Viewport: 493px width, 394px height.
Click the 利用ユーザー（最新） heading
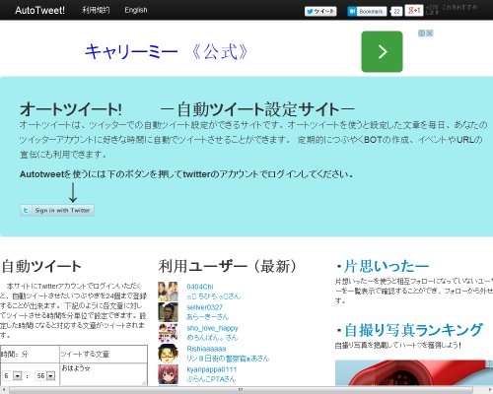coord(228,266)
